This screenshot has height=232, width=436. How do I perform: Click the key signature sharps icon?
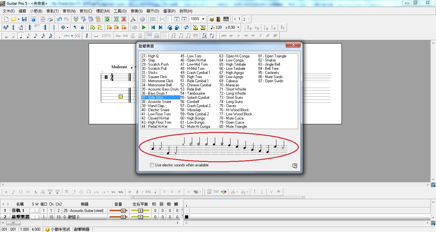(x=6, y=27)
